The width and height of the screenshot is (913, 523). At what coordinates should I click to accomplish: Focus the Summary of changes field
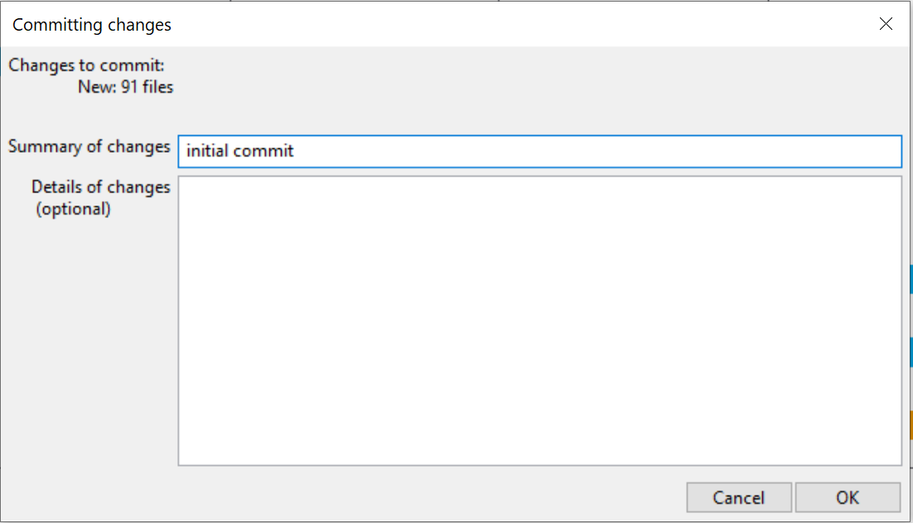(x=539, y=151)
